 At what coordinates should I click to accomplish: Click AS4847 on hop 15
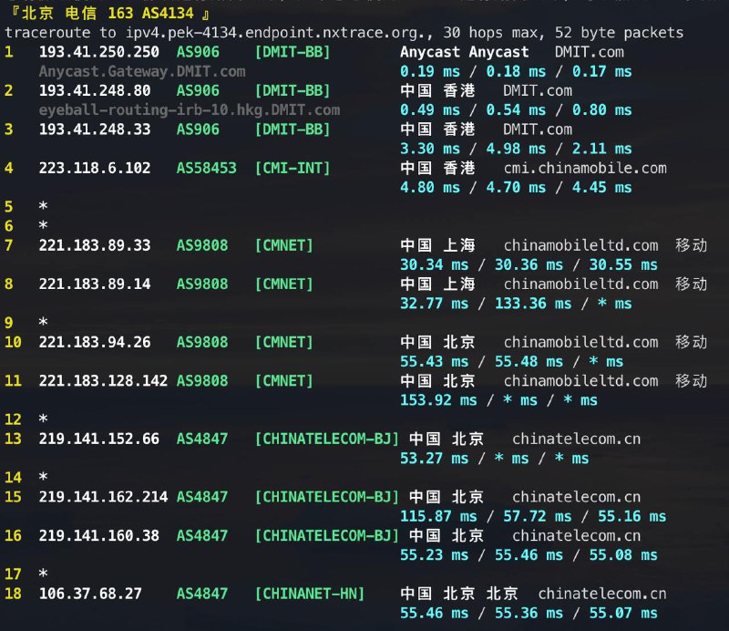point(202,497)
